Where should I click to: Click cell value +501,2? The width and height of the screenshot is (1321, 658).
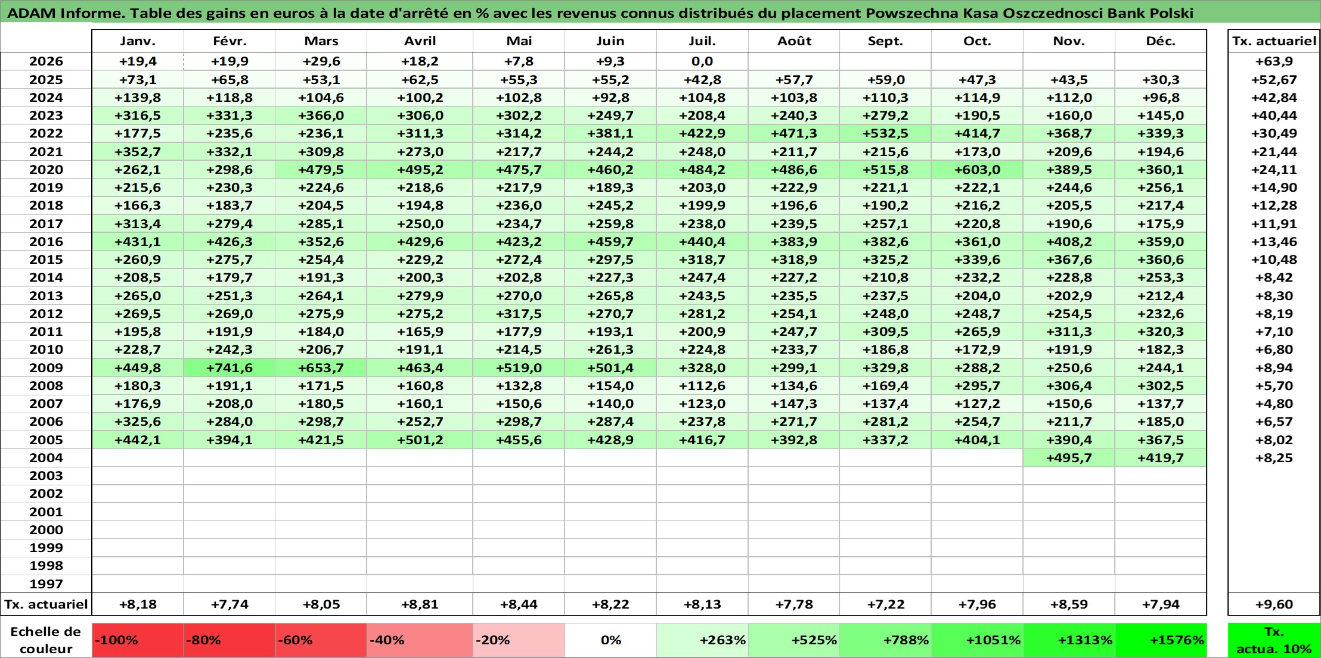[420, 440]
